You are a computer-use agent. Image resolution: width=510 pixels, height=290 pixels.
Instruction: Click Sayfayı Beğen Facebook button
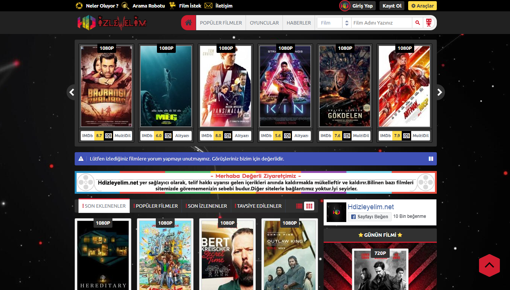(x=370, y=216)
